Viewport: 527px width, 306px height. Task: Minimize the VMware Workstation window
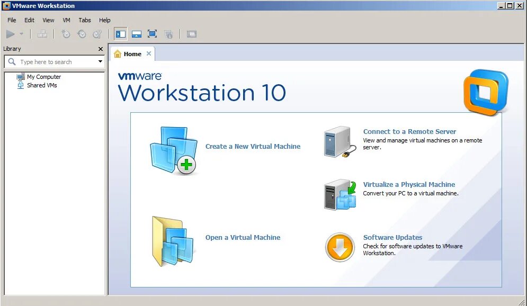tap(502, 6)
